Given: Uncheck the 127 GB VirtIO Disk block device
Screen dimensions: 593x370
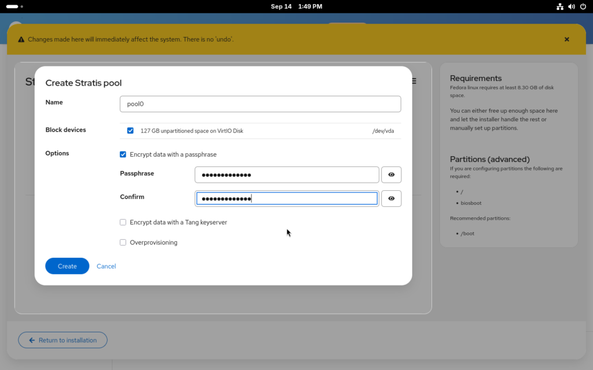Looking at the screenshot, I should (x=130, y=131).
